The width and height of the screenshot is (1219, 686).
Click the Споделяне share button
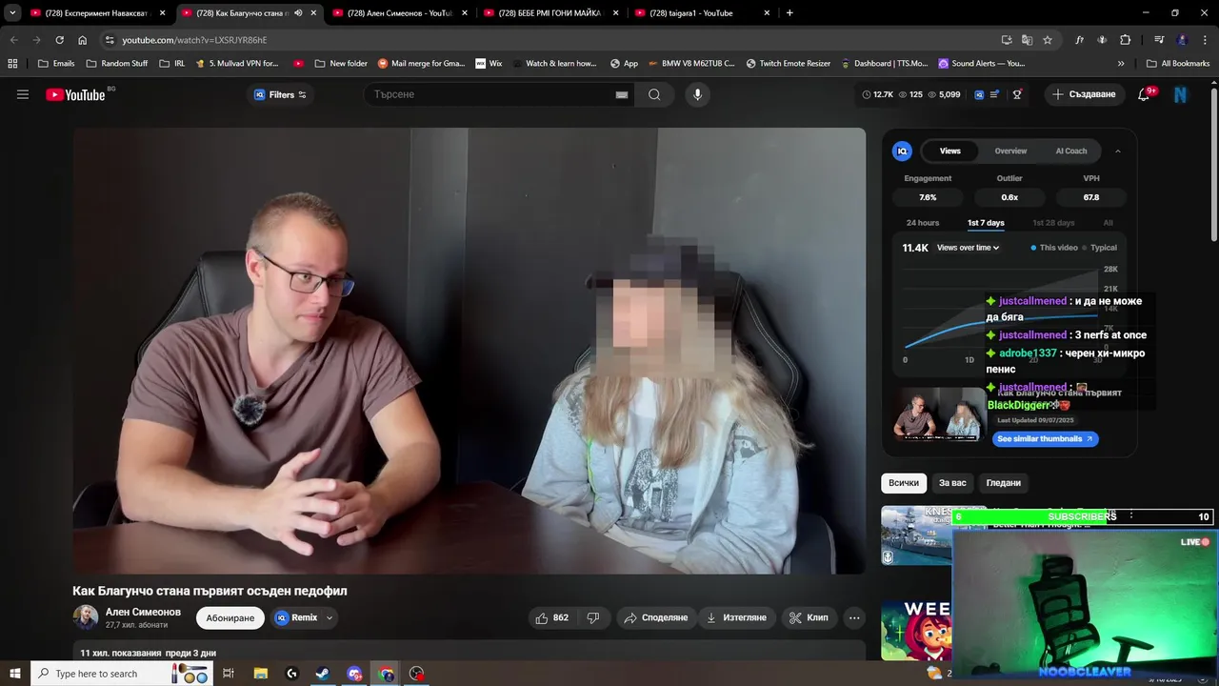[x=655, y=617]
